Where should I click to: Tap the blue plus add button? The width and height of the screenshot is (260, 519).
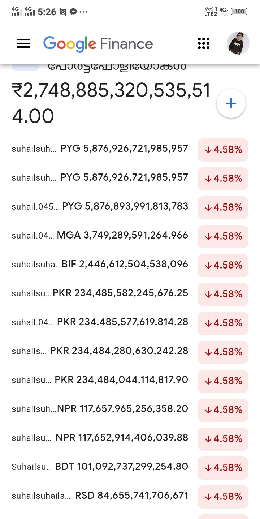coord(231,104)
